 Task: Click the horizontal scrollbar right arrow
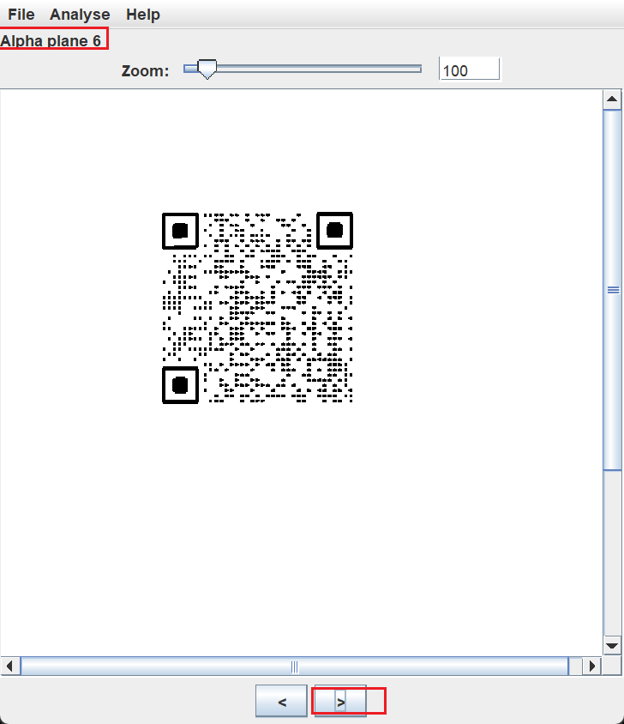(592, 666)
